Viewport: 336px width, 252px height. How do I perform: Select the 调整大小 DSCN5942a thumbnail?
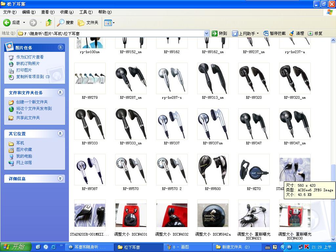[x=213, y=215]
